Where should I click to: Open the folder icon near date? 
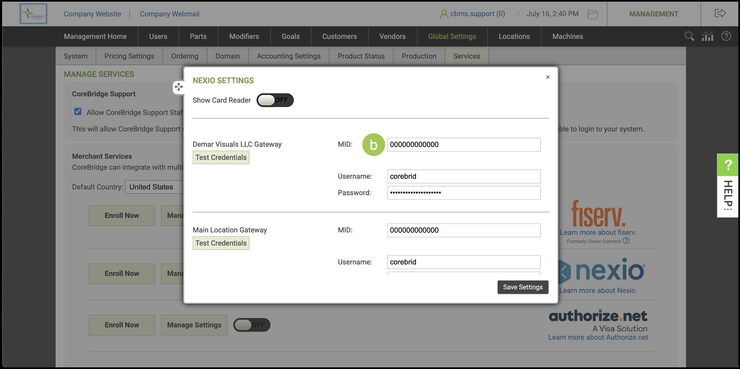coord(593,14)
